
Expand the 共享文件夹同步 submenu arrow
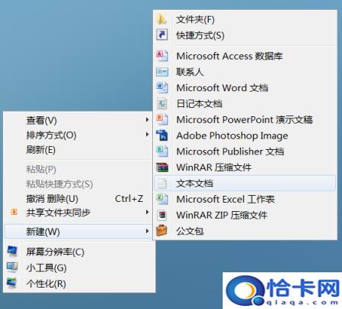click(147, 212)
